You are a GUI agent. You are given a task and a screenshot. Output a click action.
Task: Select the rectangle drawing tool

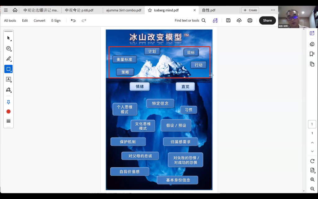click(x=8, y=69)
